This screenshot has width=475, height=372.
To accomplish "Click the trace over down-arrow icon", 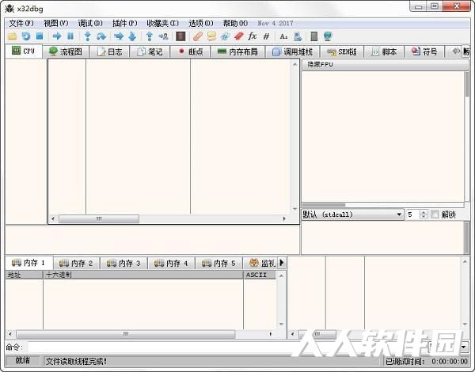I will point(132,36).
